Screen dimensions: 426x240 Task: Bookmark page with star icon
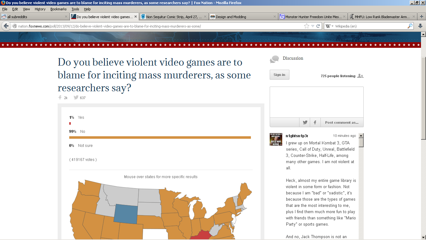[x=307, y=26]
